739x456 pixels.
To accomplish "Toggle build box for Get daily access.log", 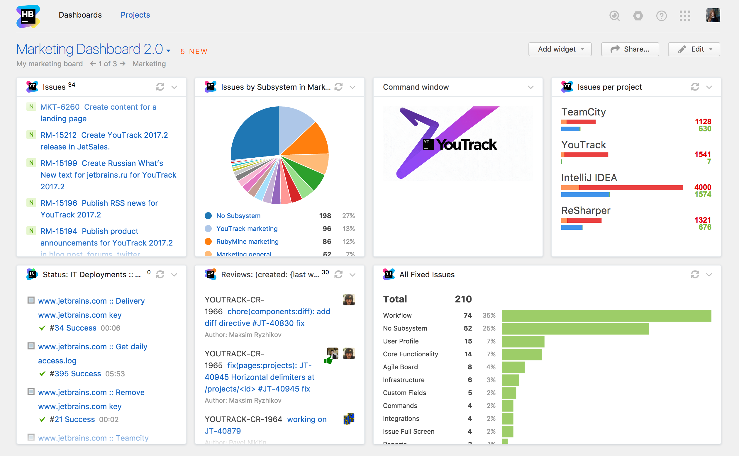I will click(31, 346).
